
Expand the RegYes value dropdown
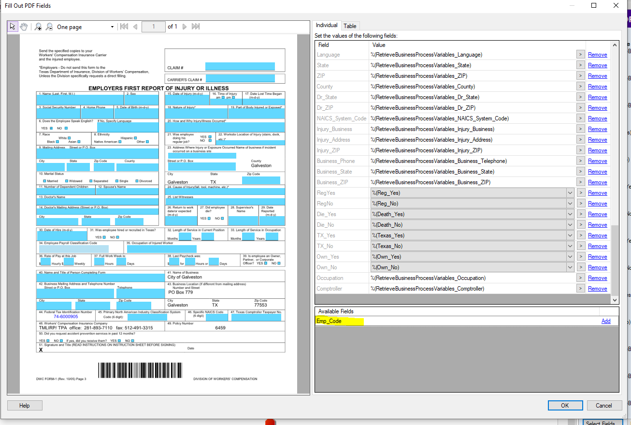[x=570, y=193]
